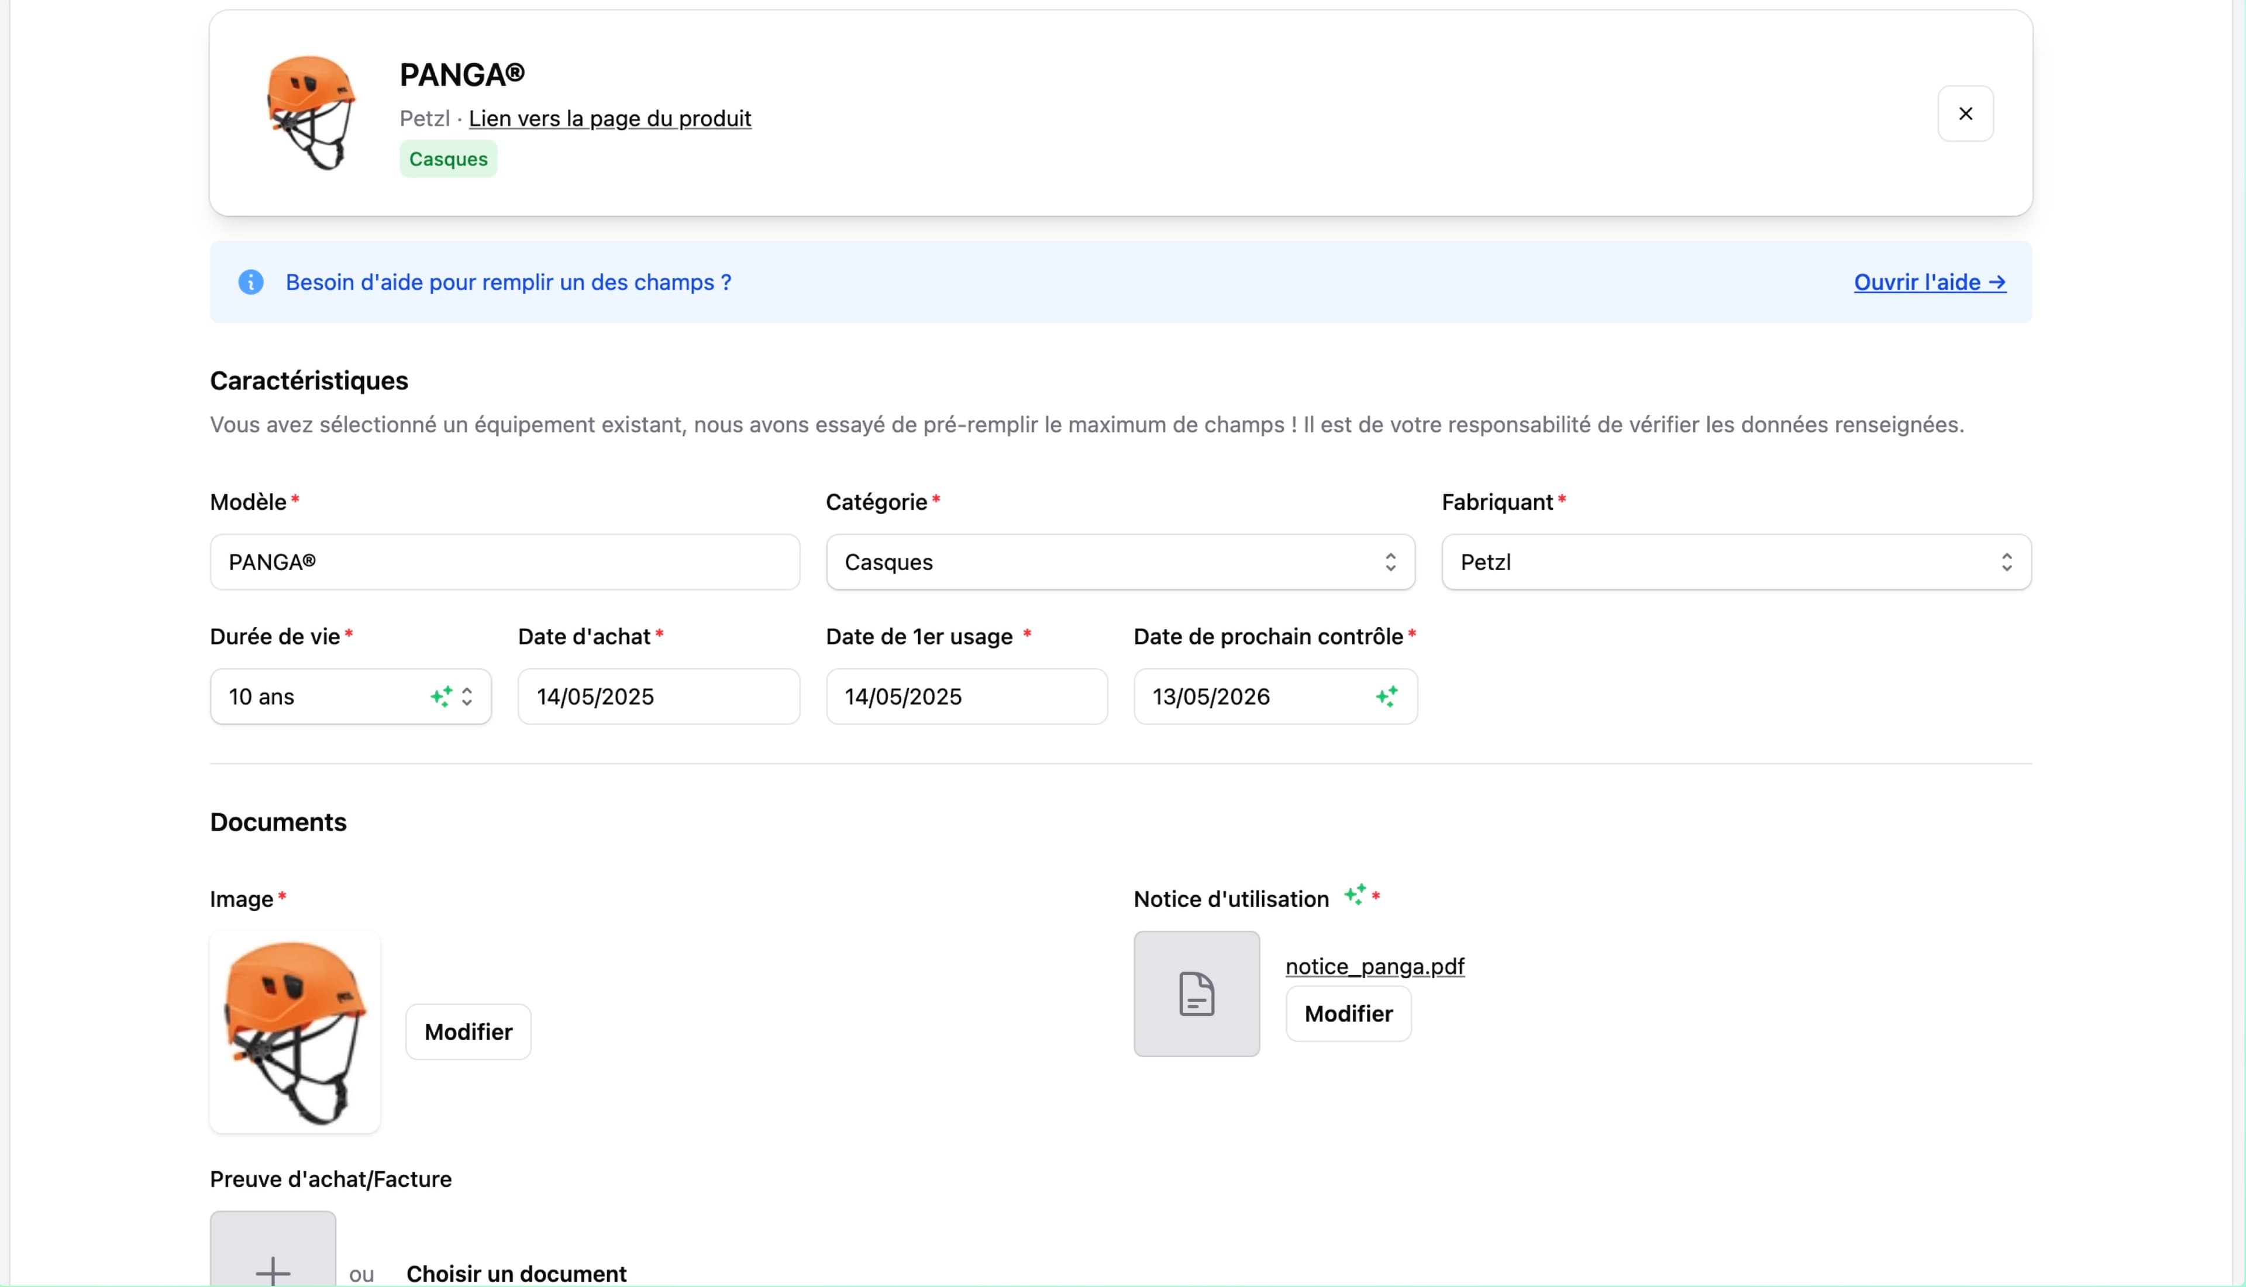Click the blue info icon in help banner
The width and height of the screenshot is (2246, 1287).
tap(251, 282)
